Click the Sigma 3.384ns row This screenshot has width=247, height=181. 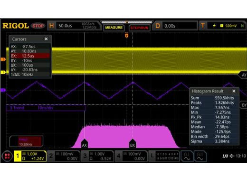pos(214,141)
